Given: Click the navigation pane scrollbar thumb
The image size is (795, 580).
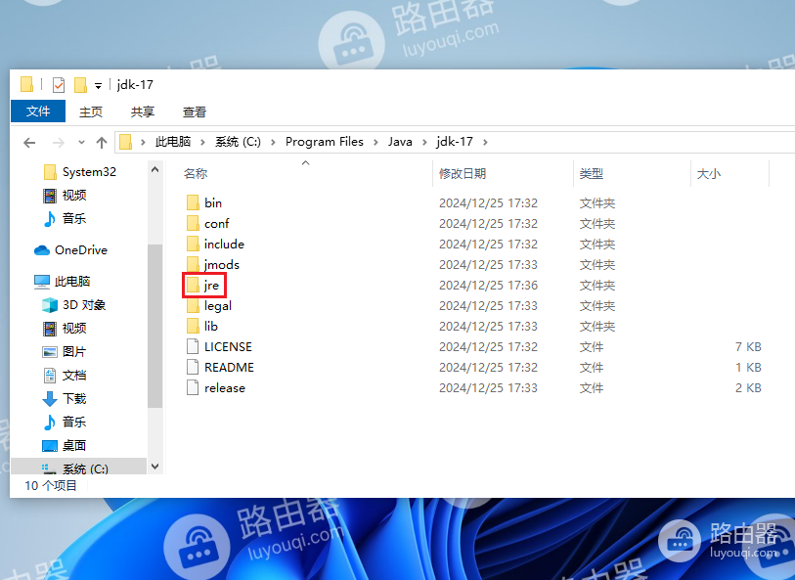Looking at the screenshot, I should [x=155, y=326].
